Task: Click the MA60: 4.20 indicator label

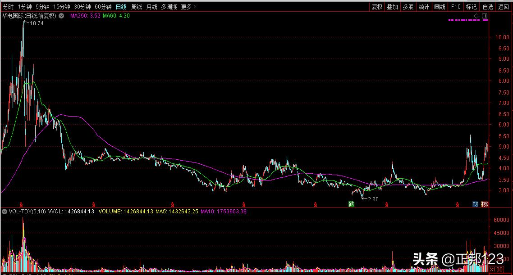Action: tap(116, 16)
